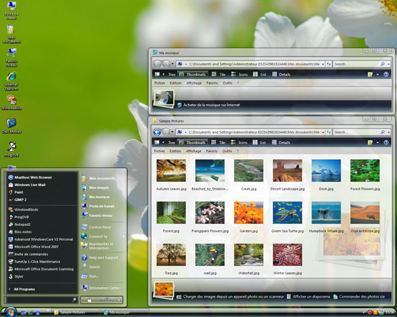Viewport: 397px width, 317px height.
Task: Click refresh icon beside Sample Pictures address bar
Action: (x=329, y=132)
